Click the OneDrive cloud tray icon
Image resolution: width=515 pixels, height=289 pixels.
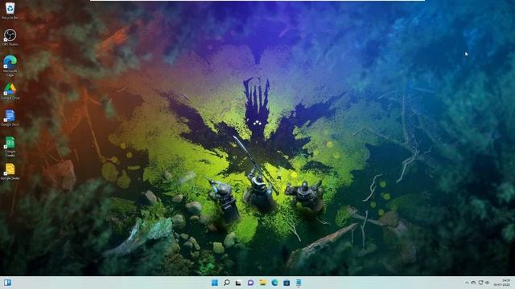(x=473, y=283)
